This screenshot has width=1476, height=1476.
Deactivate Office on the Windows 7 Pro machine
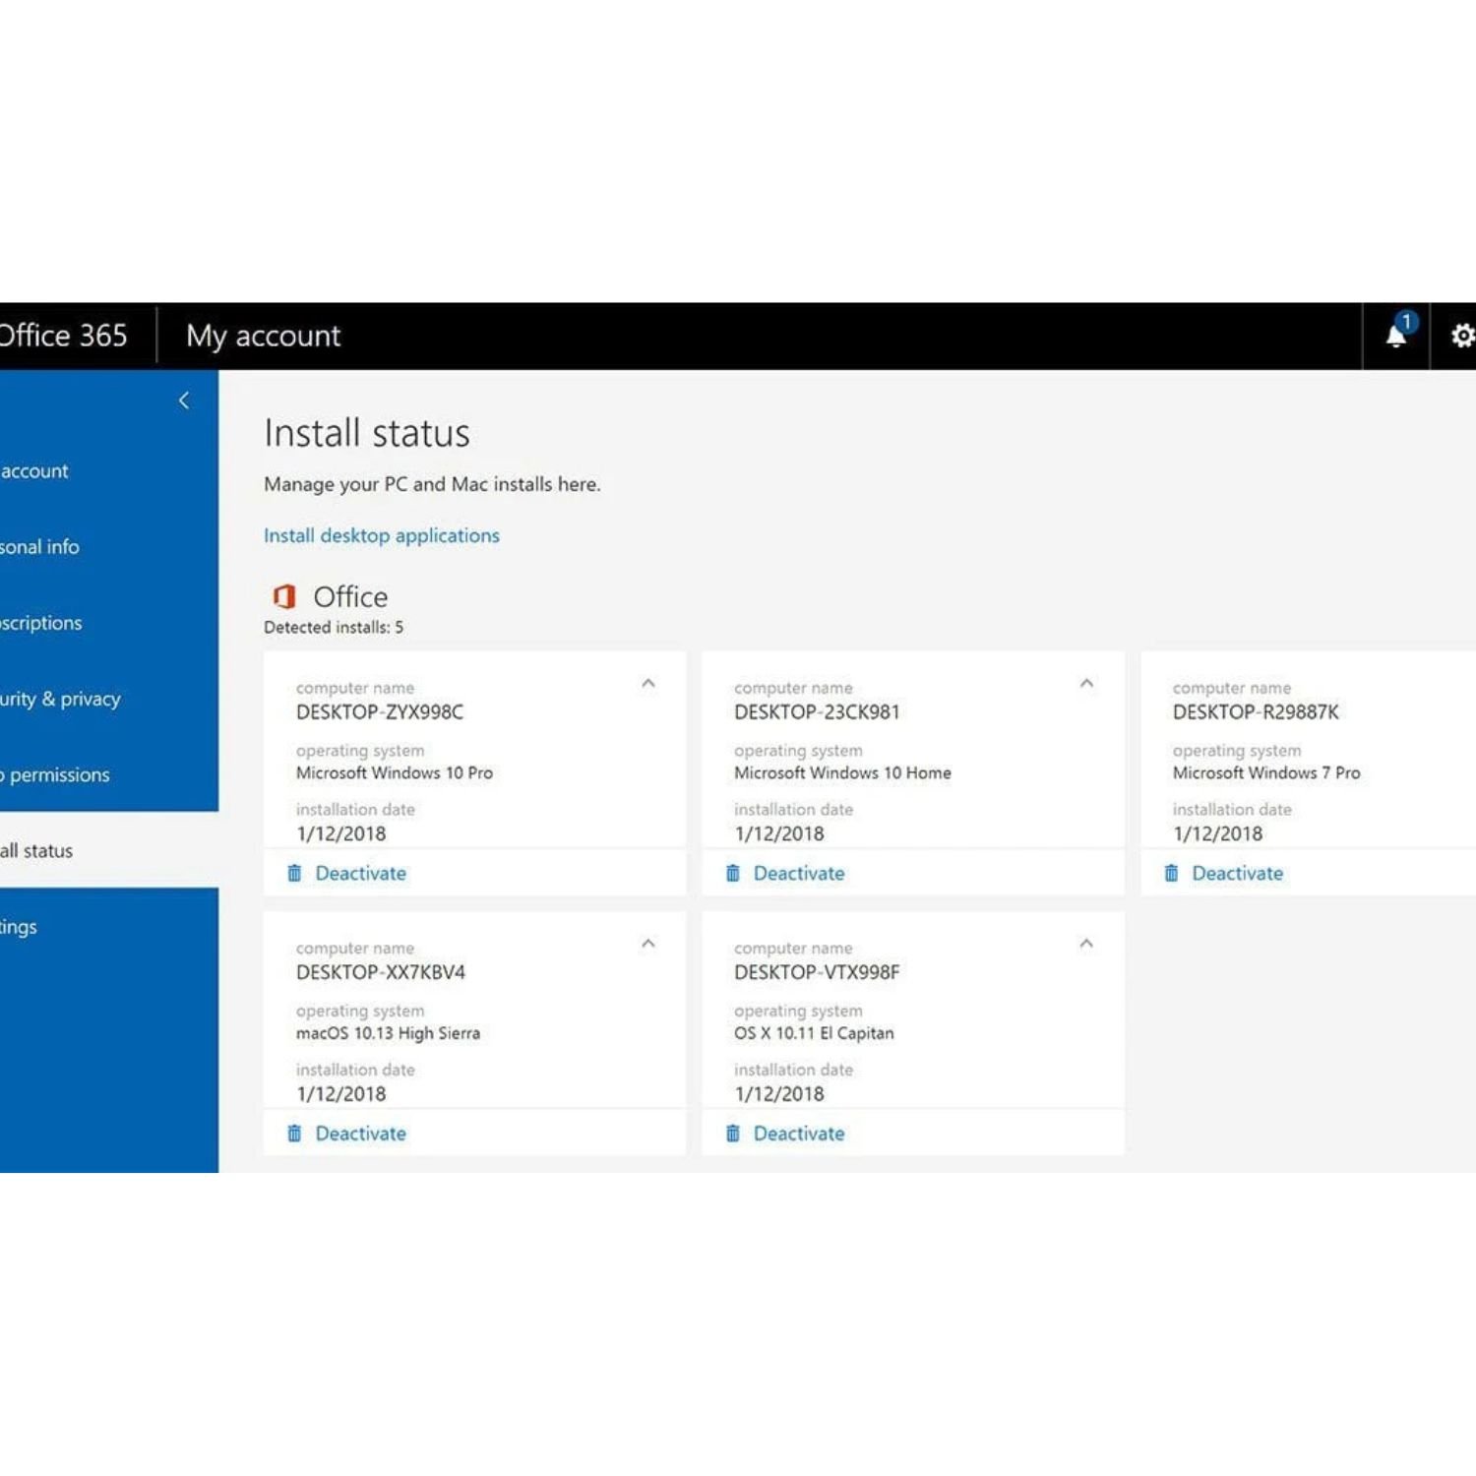pos(1236,873)
